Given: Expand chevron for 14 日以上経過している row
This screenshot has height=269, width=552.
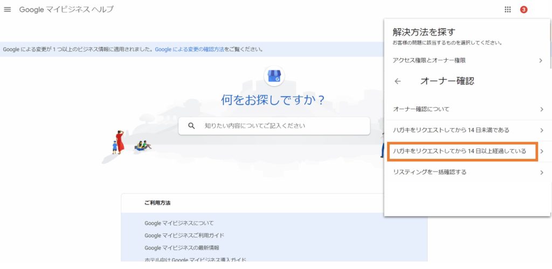Looking at the screenshot, I should coord(542,151).
